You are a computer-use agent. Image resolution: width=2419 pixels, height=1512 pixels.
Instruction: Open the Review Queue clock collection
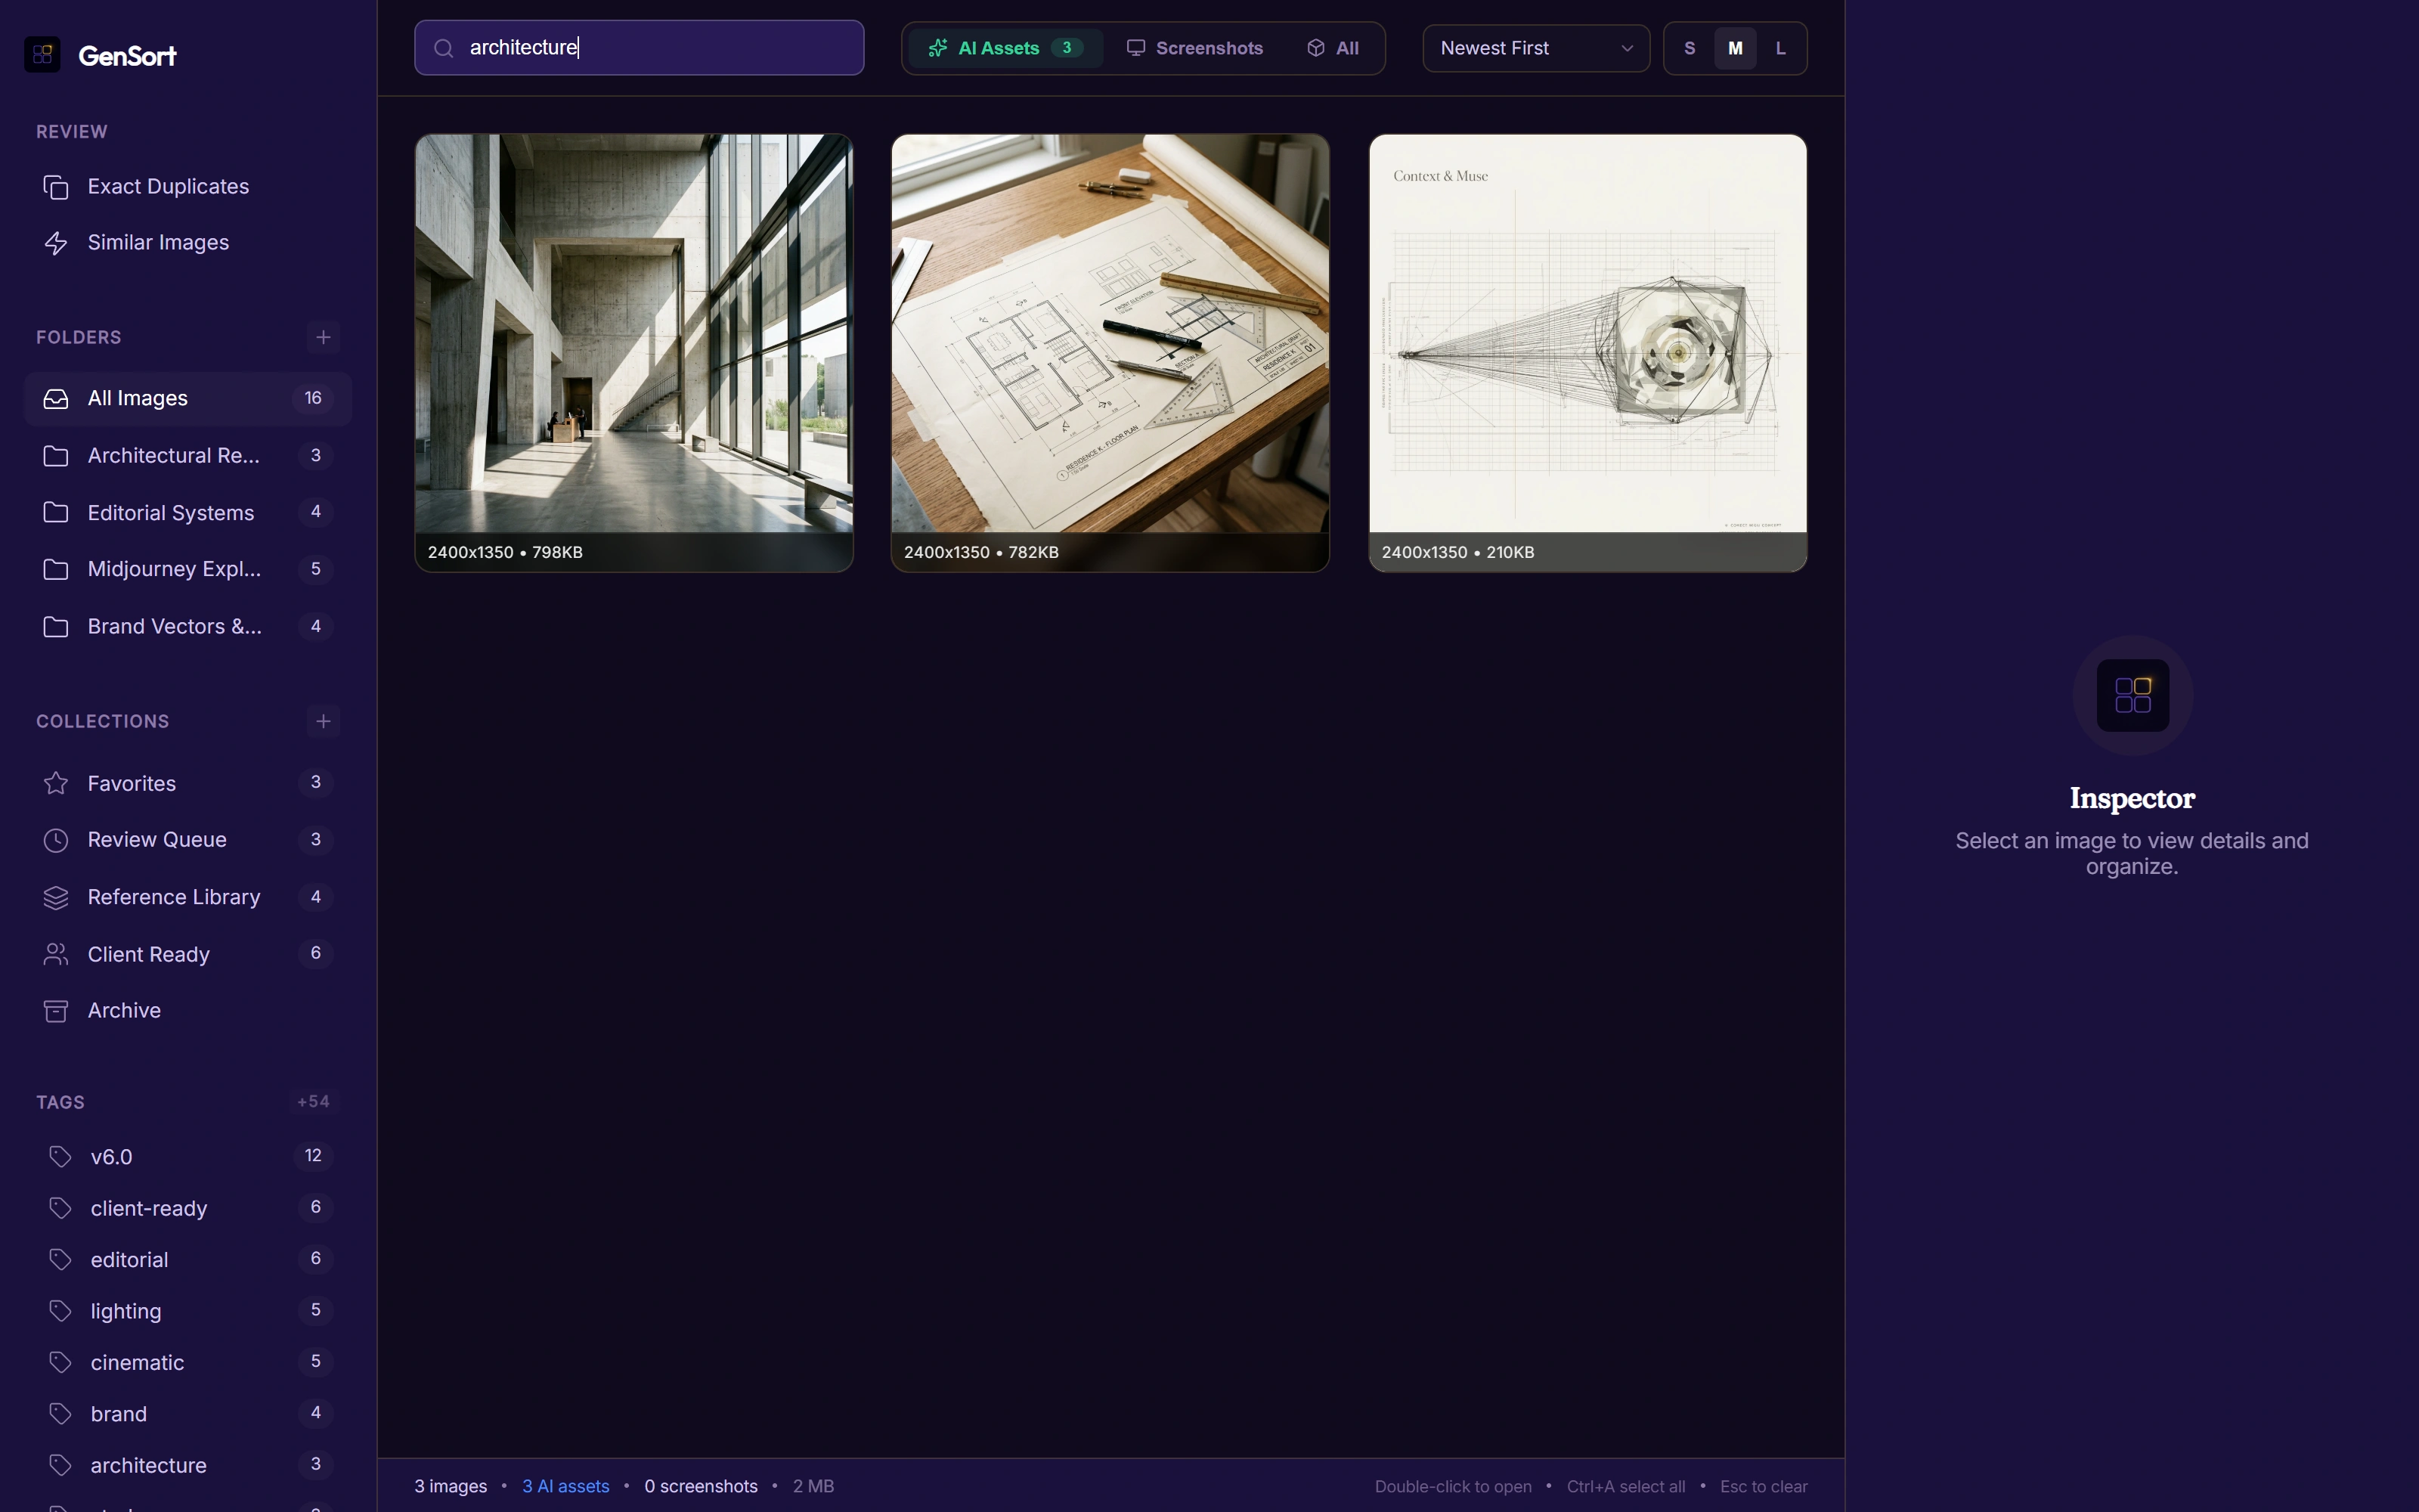188,840
